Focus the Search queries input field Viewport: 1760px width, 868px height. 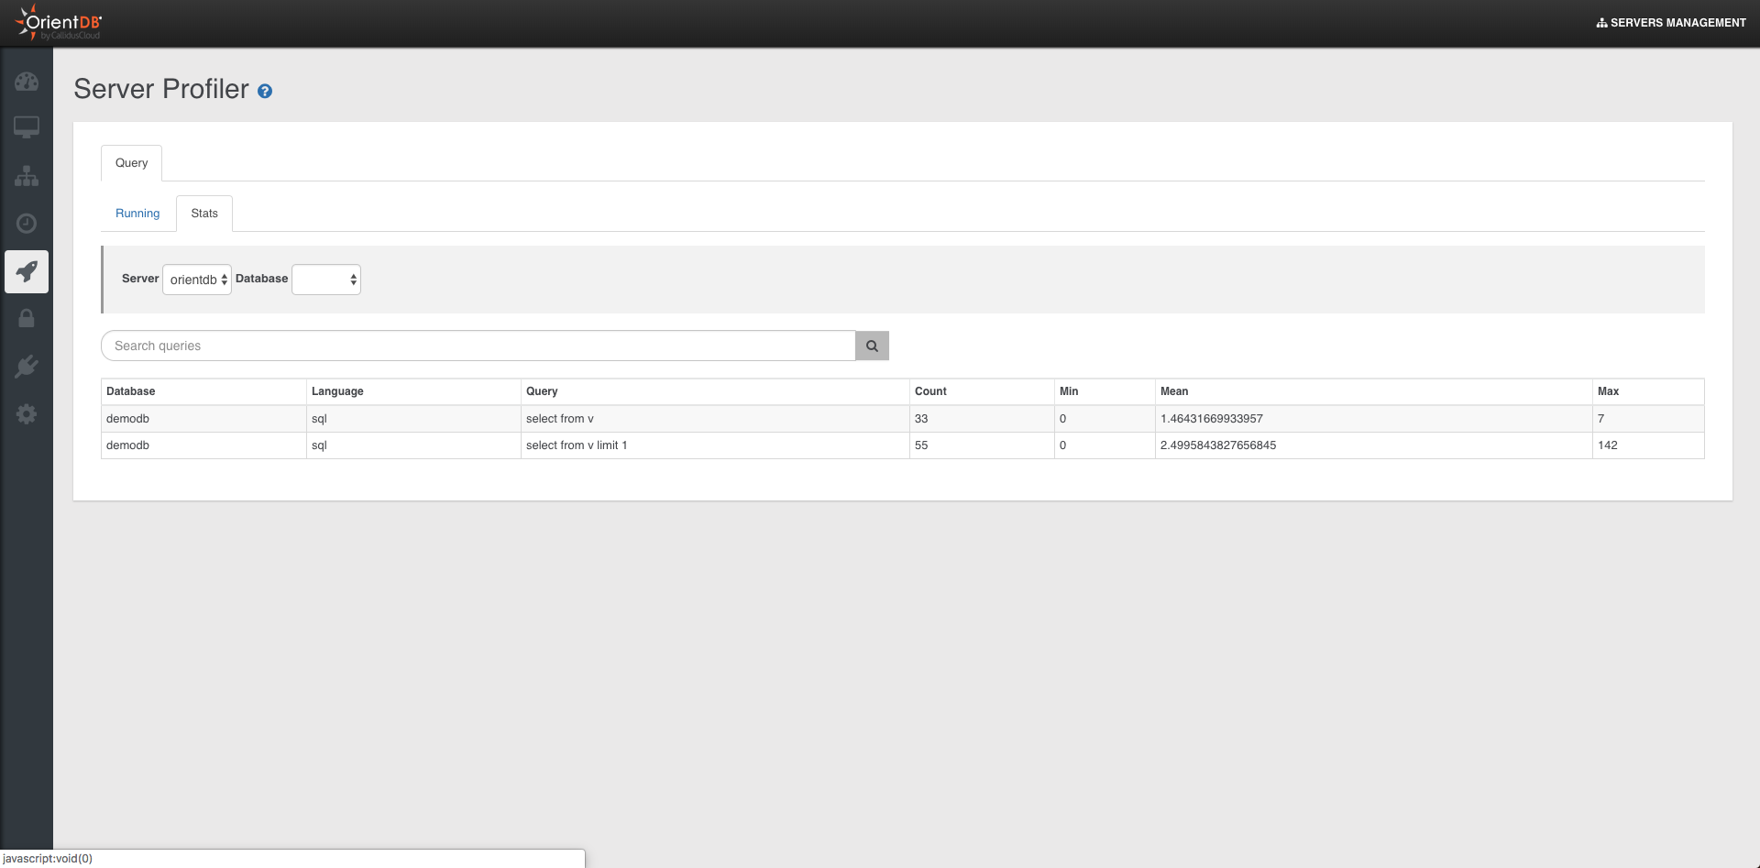(478, 346)
